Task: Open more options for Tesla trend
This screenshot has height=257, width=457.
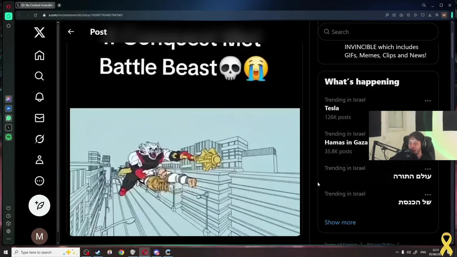Action: click(428, 101)
